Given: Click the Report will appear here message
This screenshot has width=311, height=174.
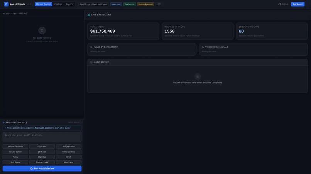Looking at the screenshot, I should pyautogui.click(x=198, y=83).
